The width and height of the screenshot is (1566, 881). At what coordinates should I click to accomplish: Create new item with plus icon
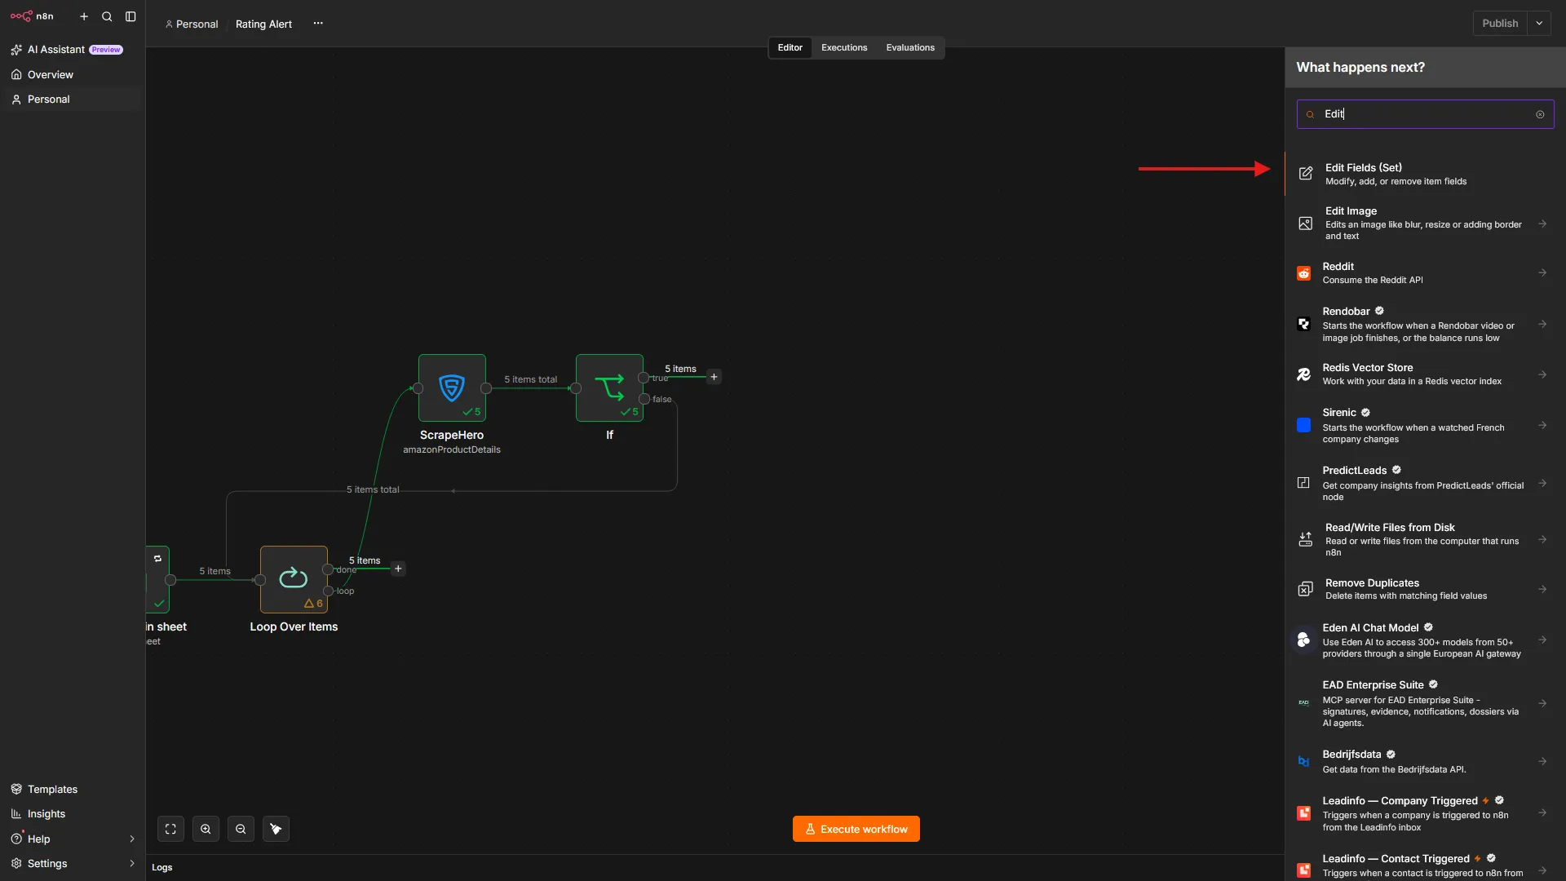84,16
